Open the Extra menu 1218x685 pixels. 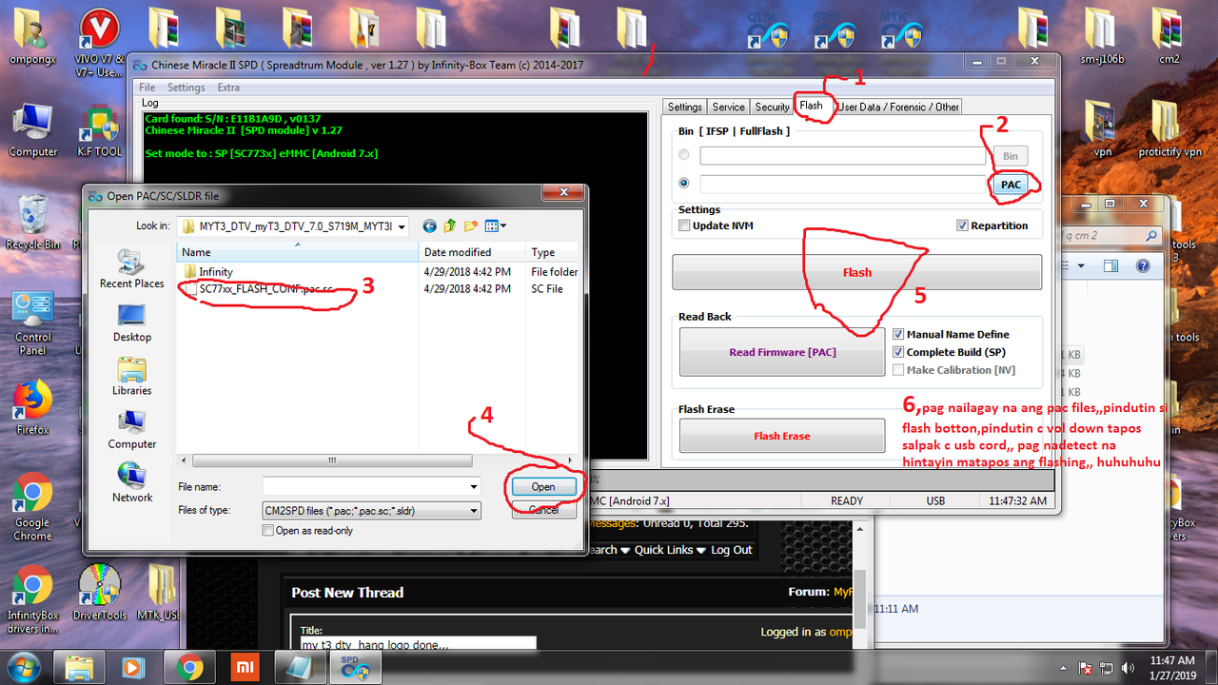click(x=228, y=88)
